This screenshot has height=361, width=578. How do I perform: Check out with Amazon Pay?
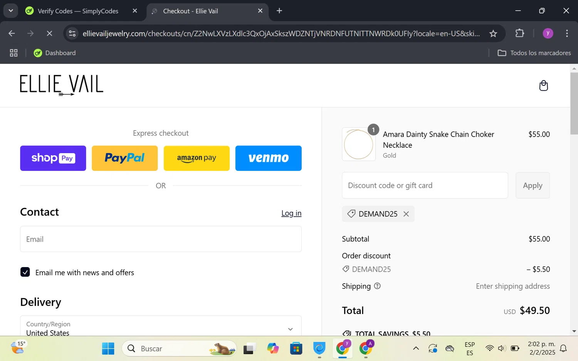point(197,158)
